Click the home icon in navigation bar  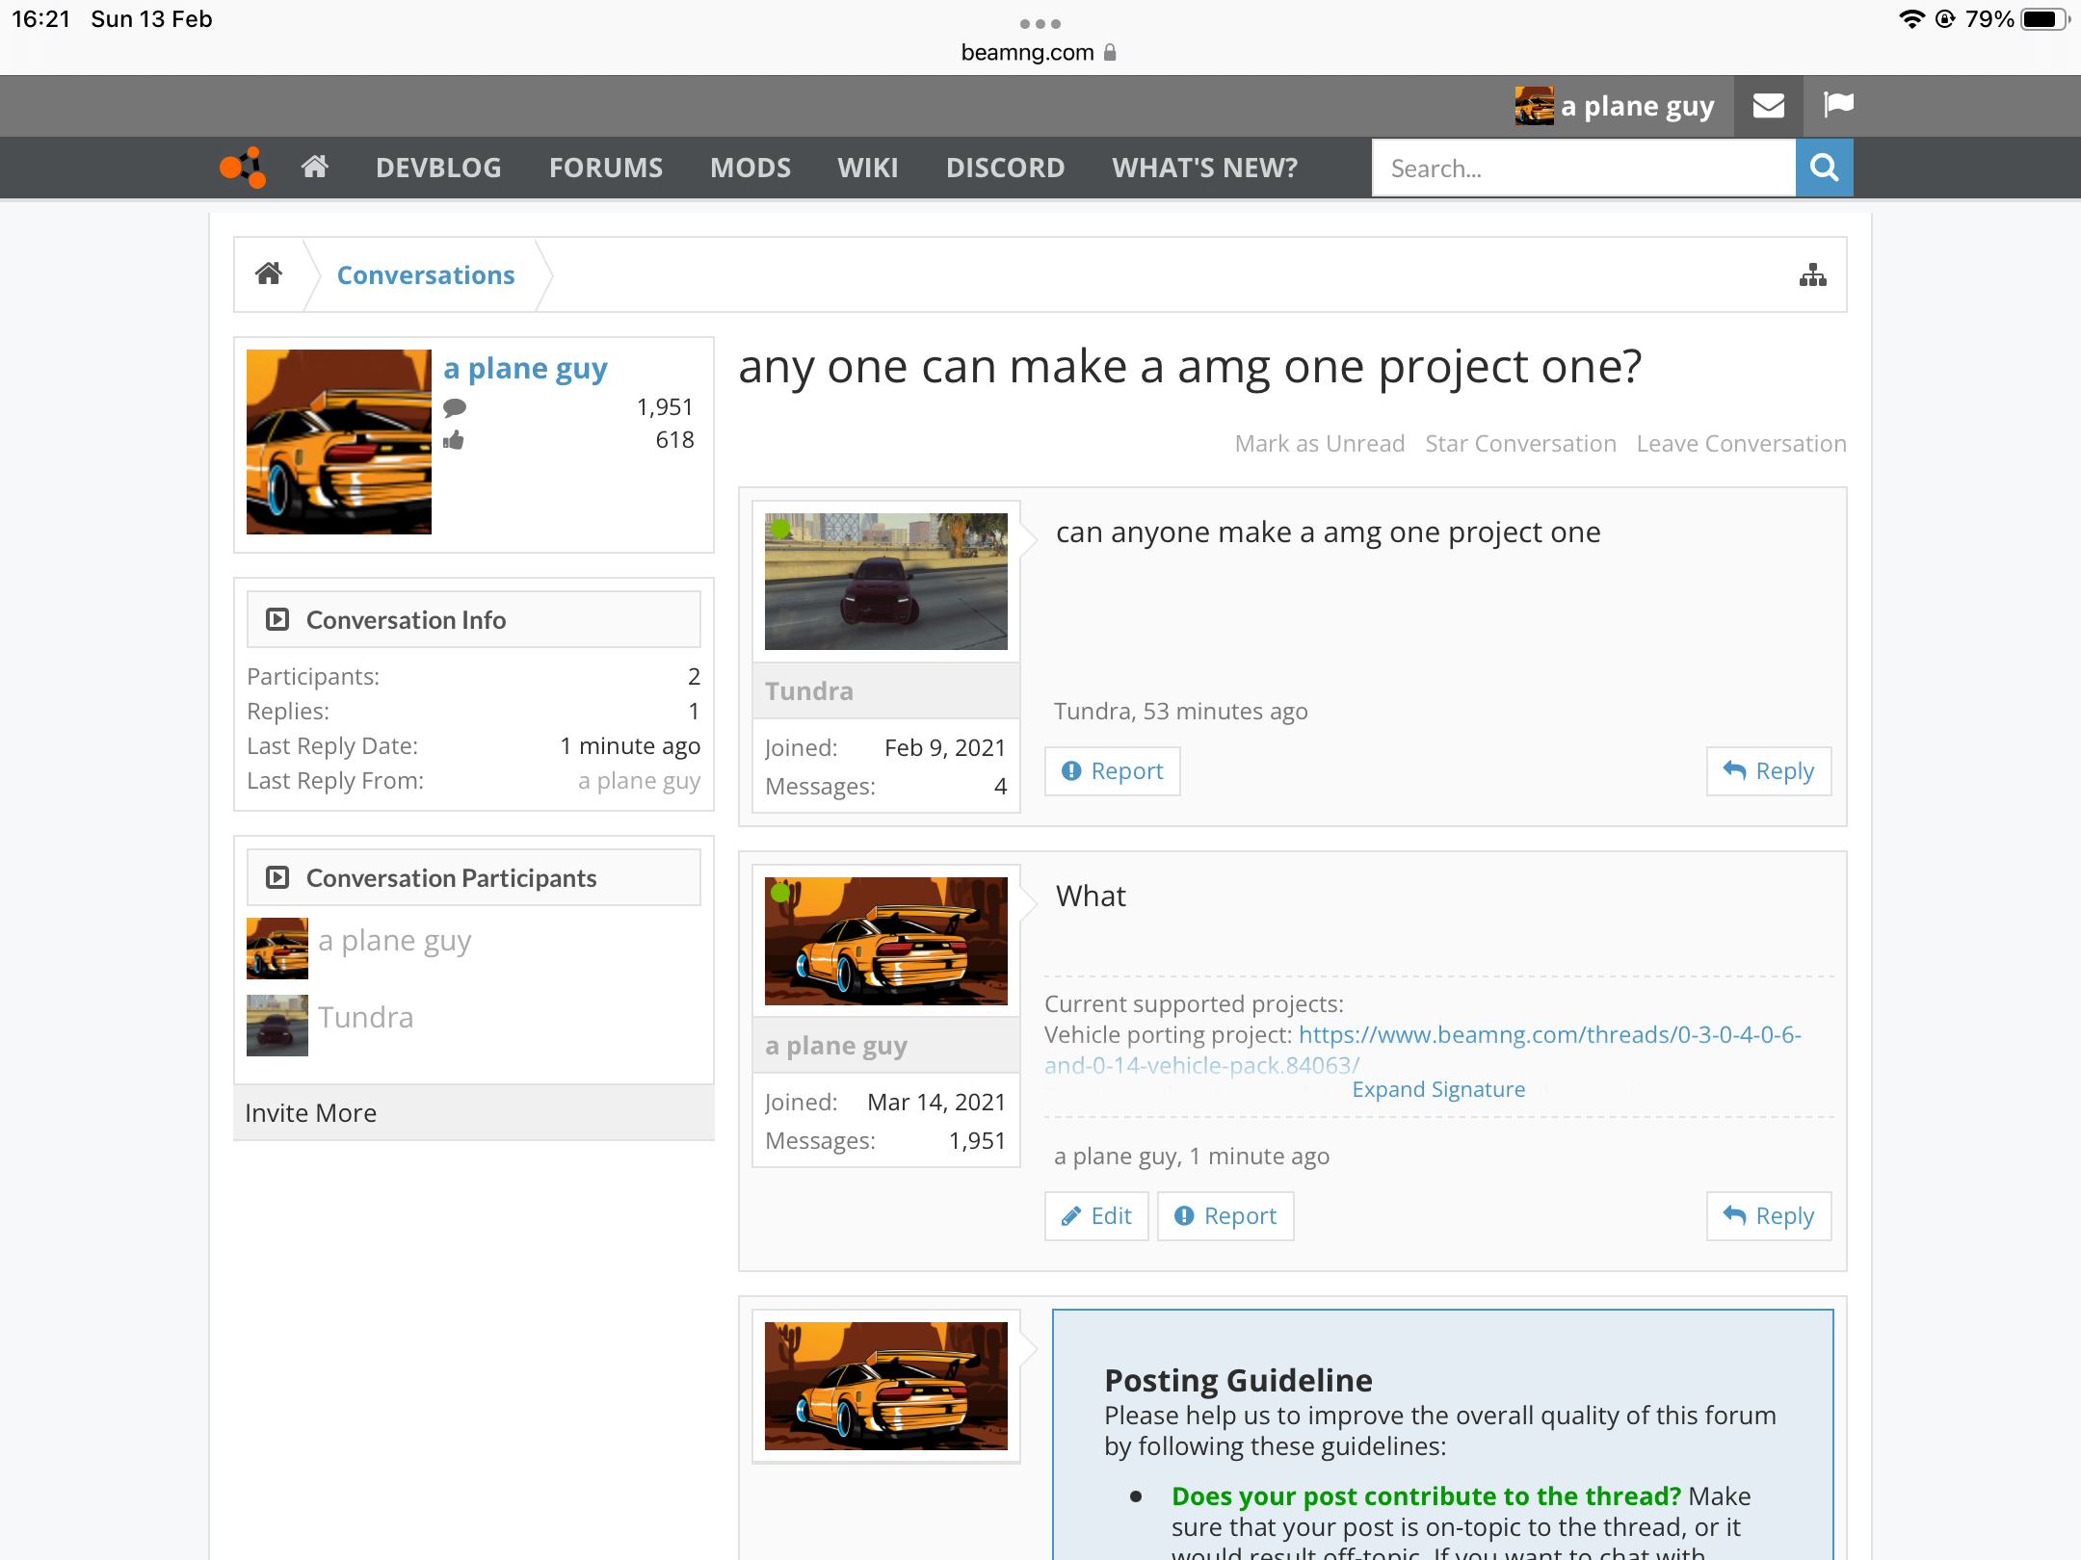(315, 168)
